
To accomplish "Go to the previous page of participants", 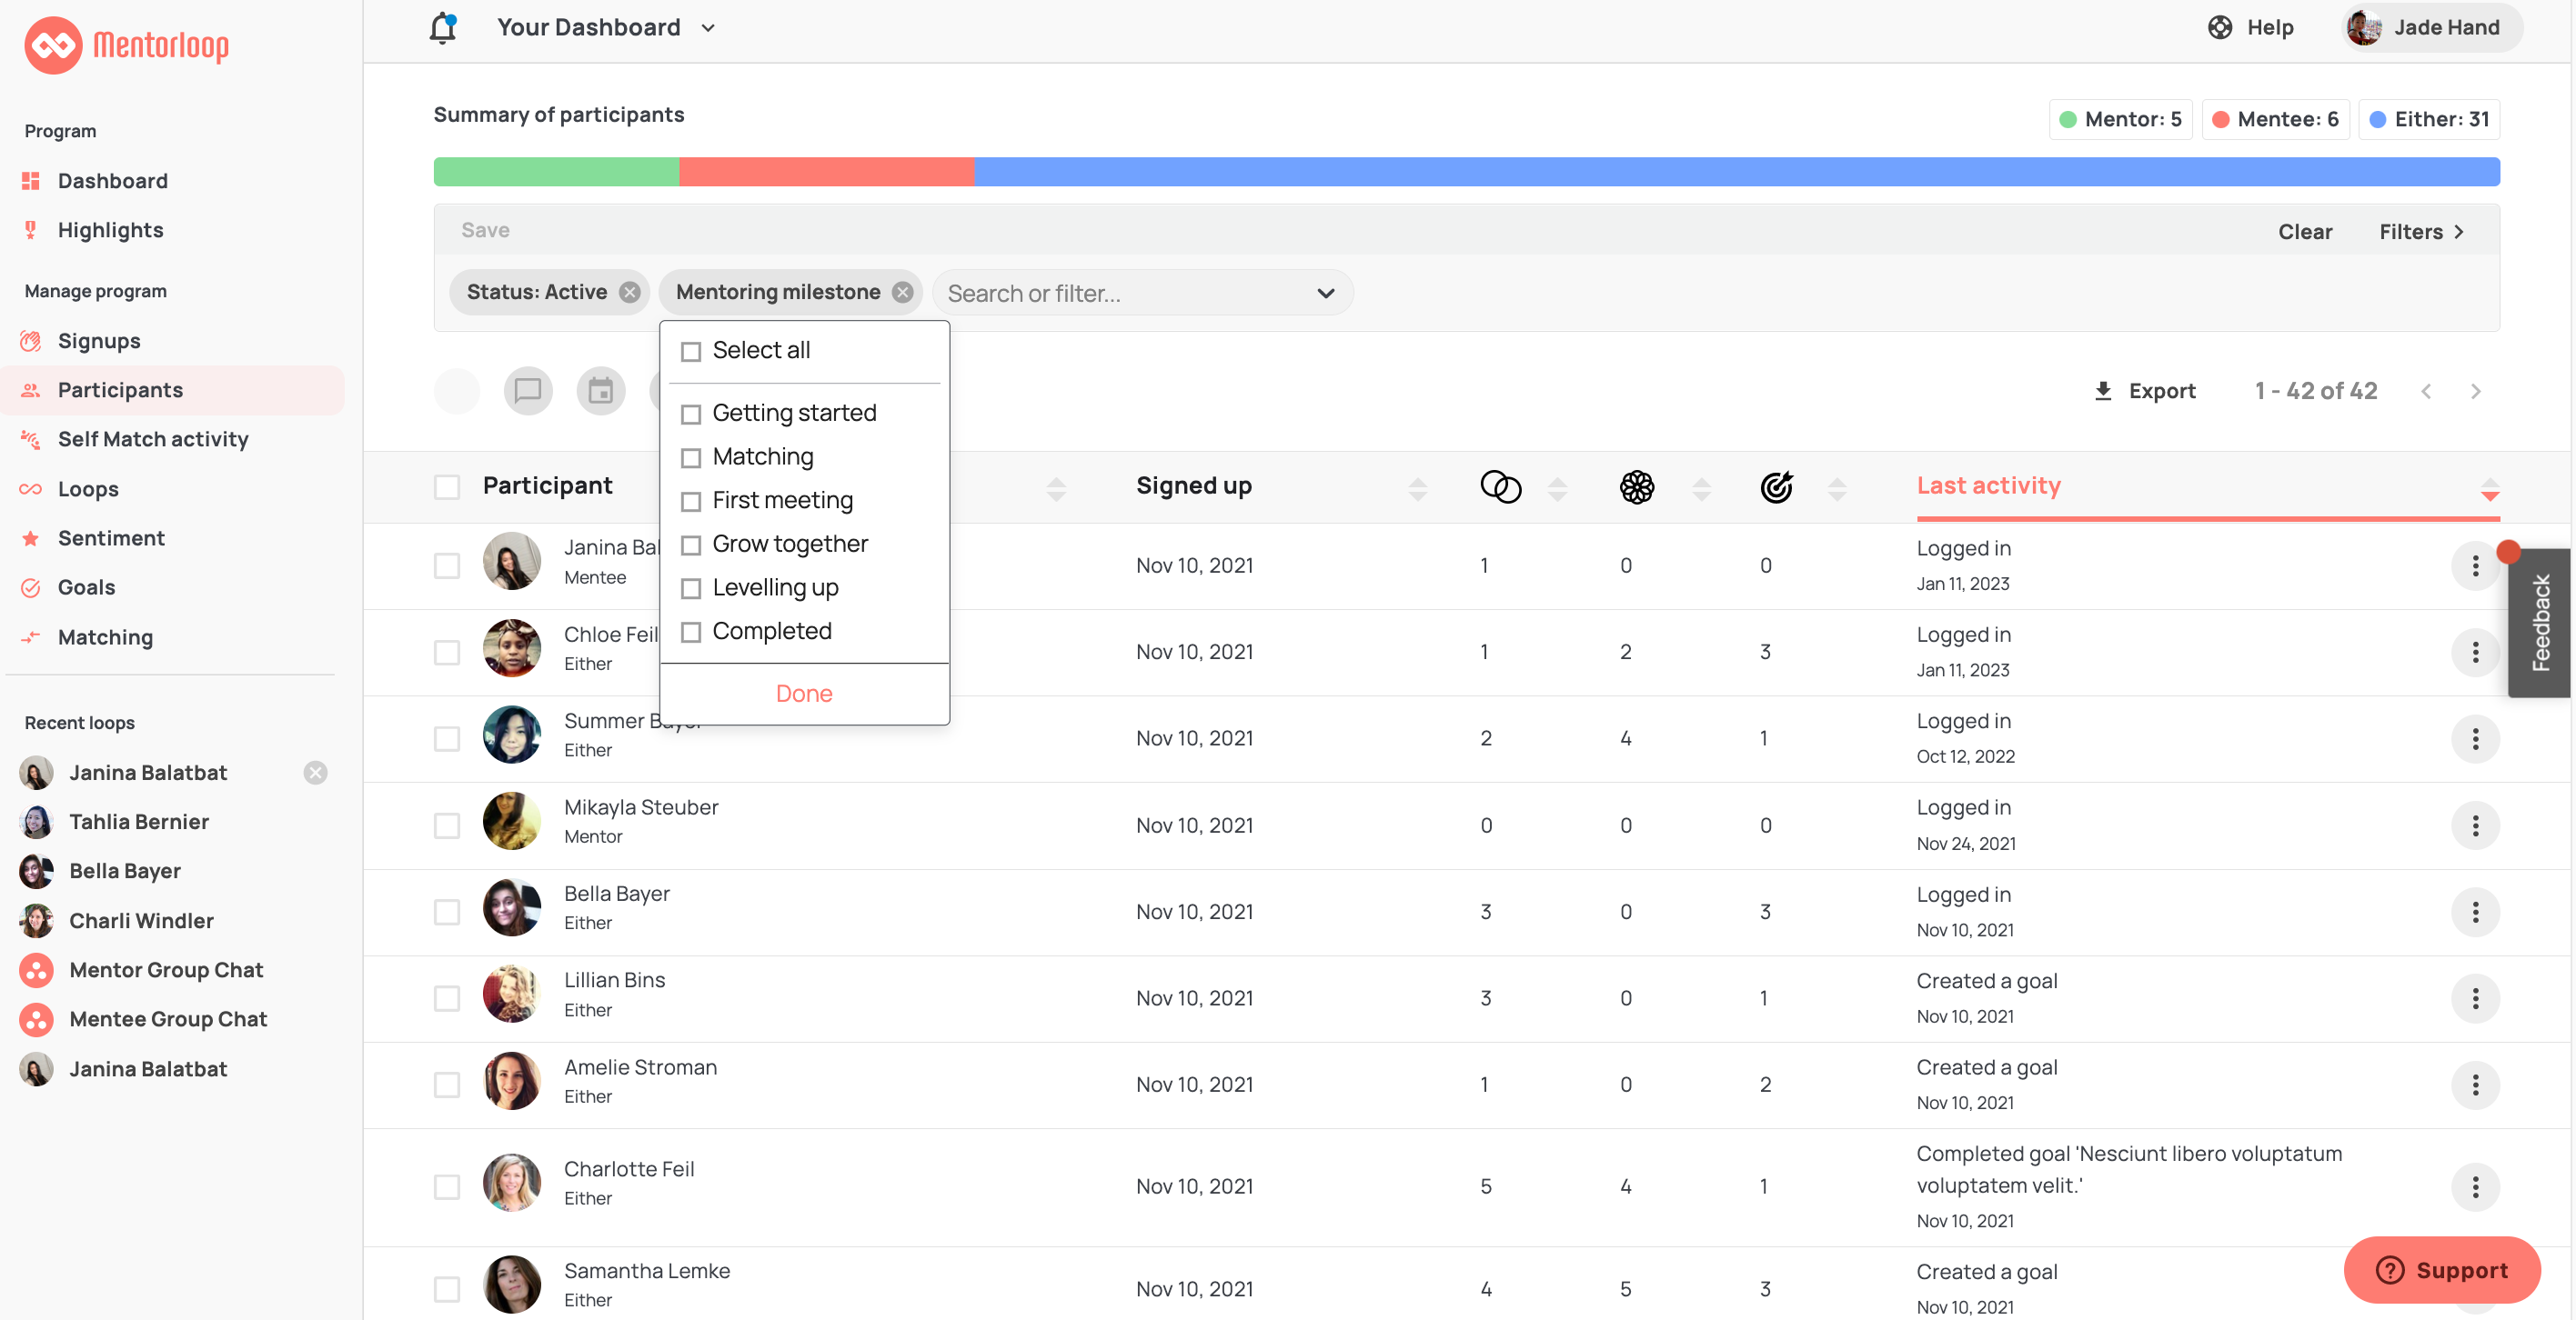I will pos(2425,391).
